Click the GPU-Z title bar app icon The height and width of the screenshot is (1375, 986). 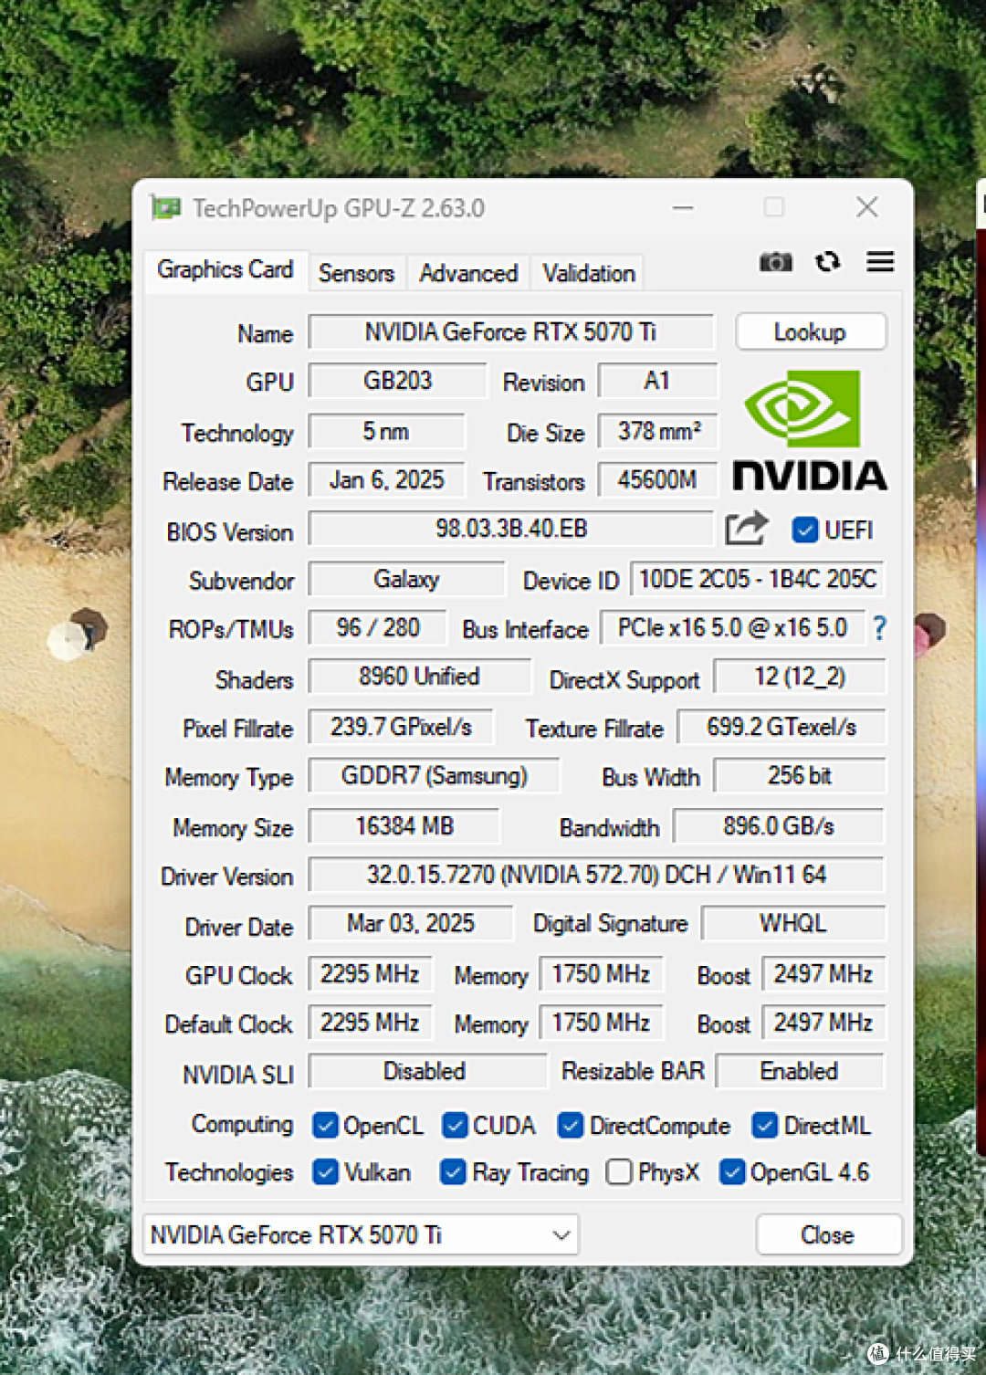pyautogui.click(x=165, y=208)
